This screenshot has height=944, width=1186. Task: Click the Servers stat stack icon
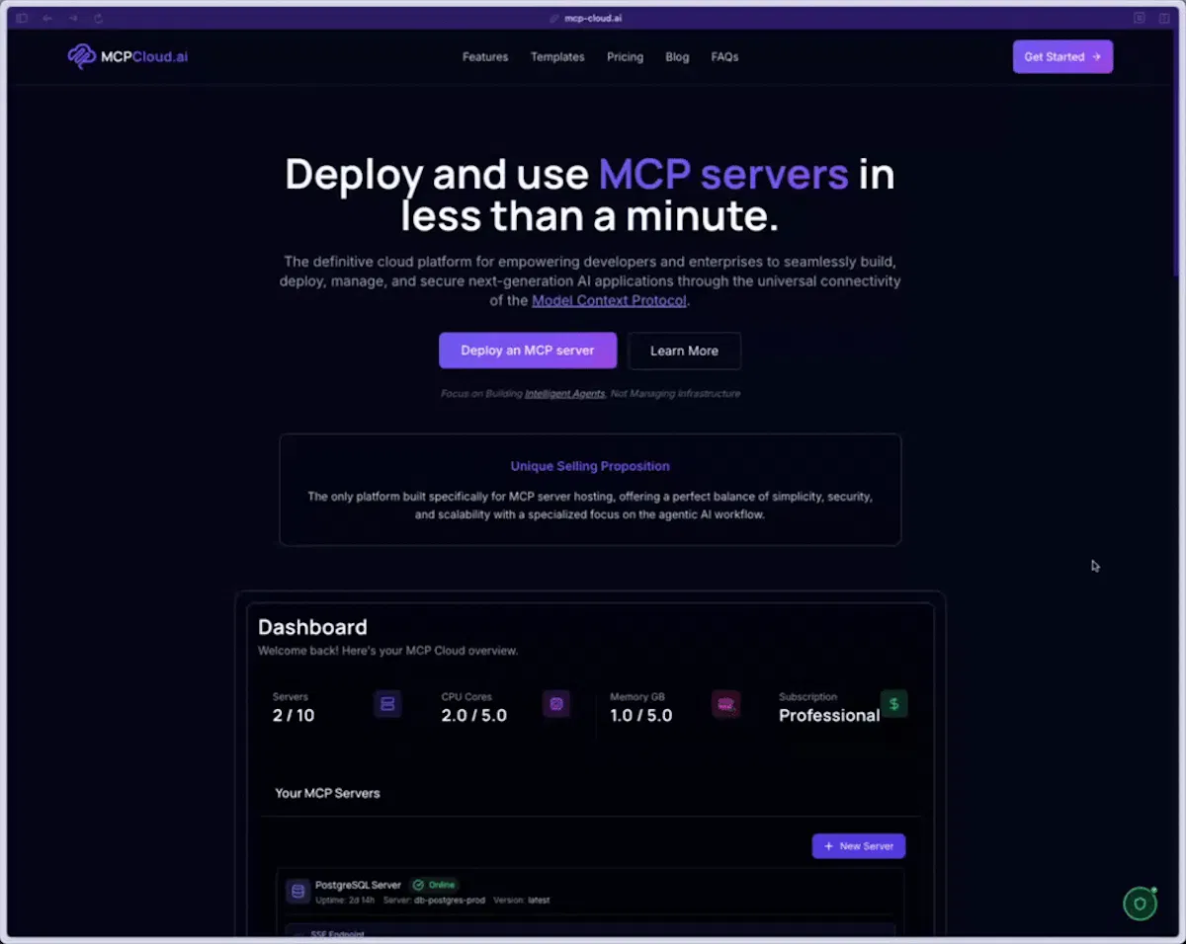(x=387, y=704)
